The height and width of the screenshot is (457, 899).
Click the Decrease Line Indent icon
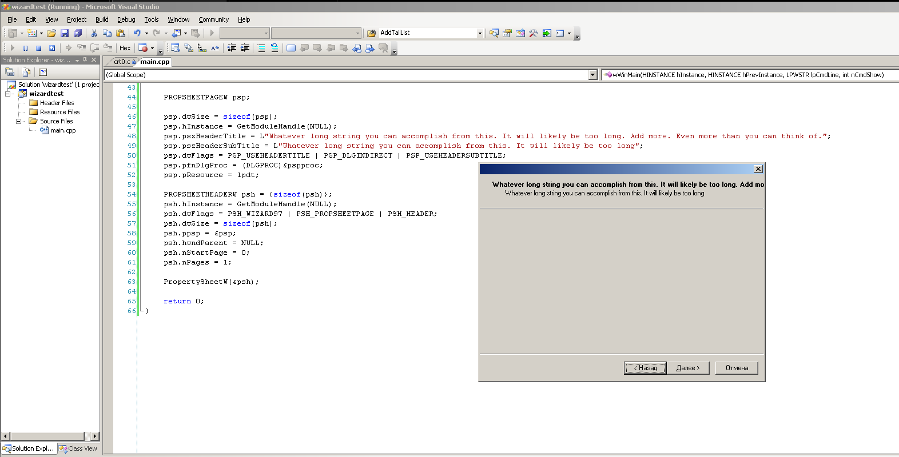(x=232, y=48)
